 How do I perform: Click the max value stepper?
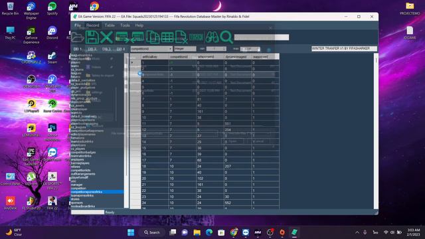click(x=250, y=49)
